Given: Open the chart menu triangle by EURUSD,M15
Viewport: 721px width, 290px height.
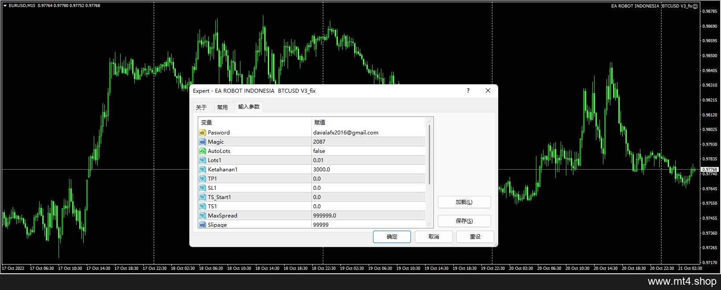Looking at the screenshot, I should [x=5, y=6].
